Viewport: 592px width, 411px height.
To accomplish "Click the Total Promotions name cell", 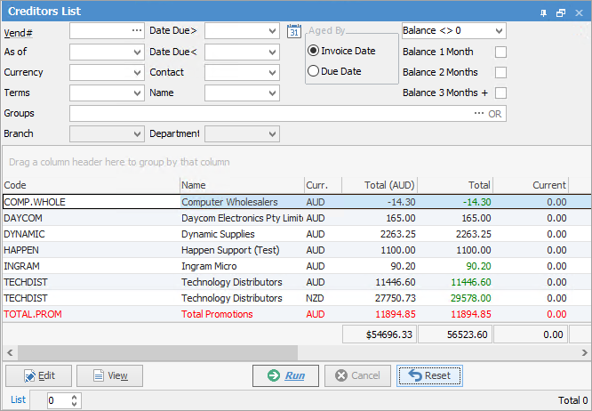I will point(242,314).
